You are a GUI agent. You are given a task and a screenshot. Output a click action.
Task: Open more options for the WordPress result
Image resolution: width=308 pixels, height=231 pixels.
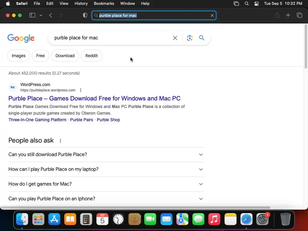point(81,90)
